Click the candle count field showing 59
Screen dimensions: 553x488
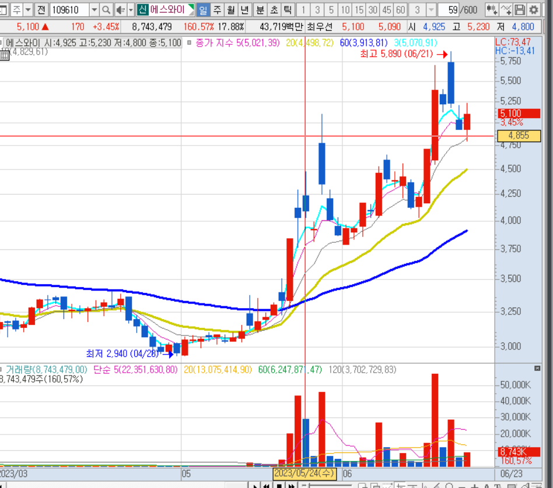tap(448, 10)
